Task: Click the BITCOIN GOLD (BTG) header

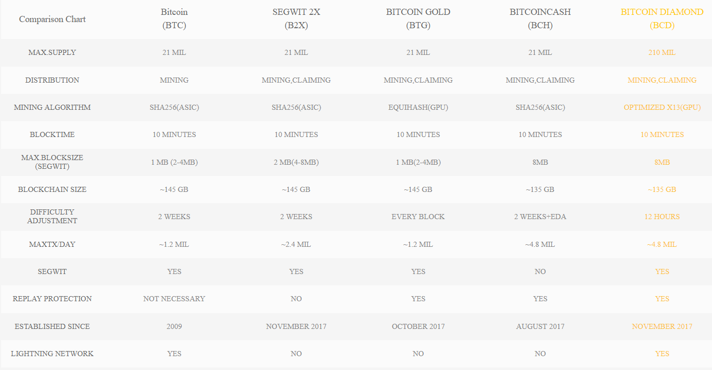Action: click(418, 19)
